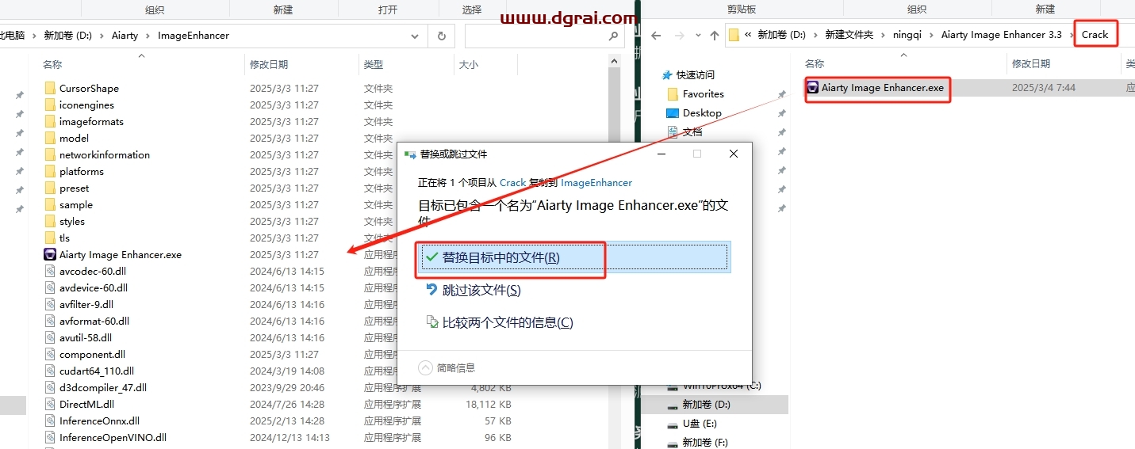Screen dimensions: 1135x449
Task: Click the search magnifier in ImageEnhancer window
Action: (x=613, y=36)
